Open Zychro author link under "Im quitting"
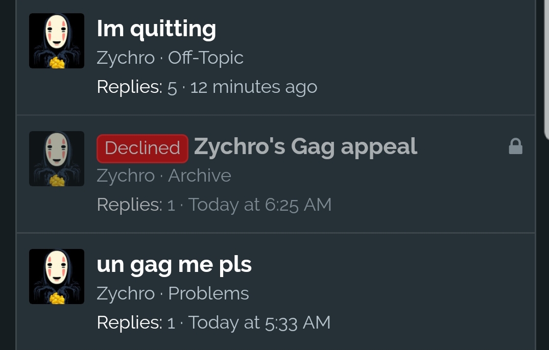 pyautogui.click(x=126, y=58)
